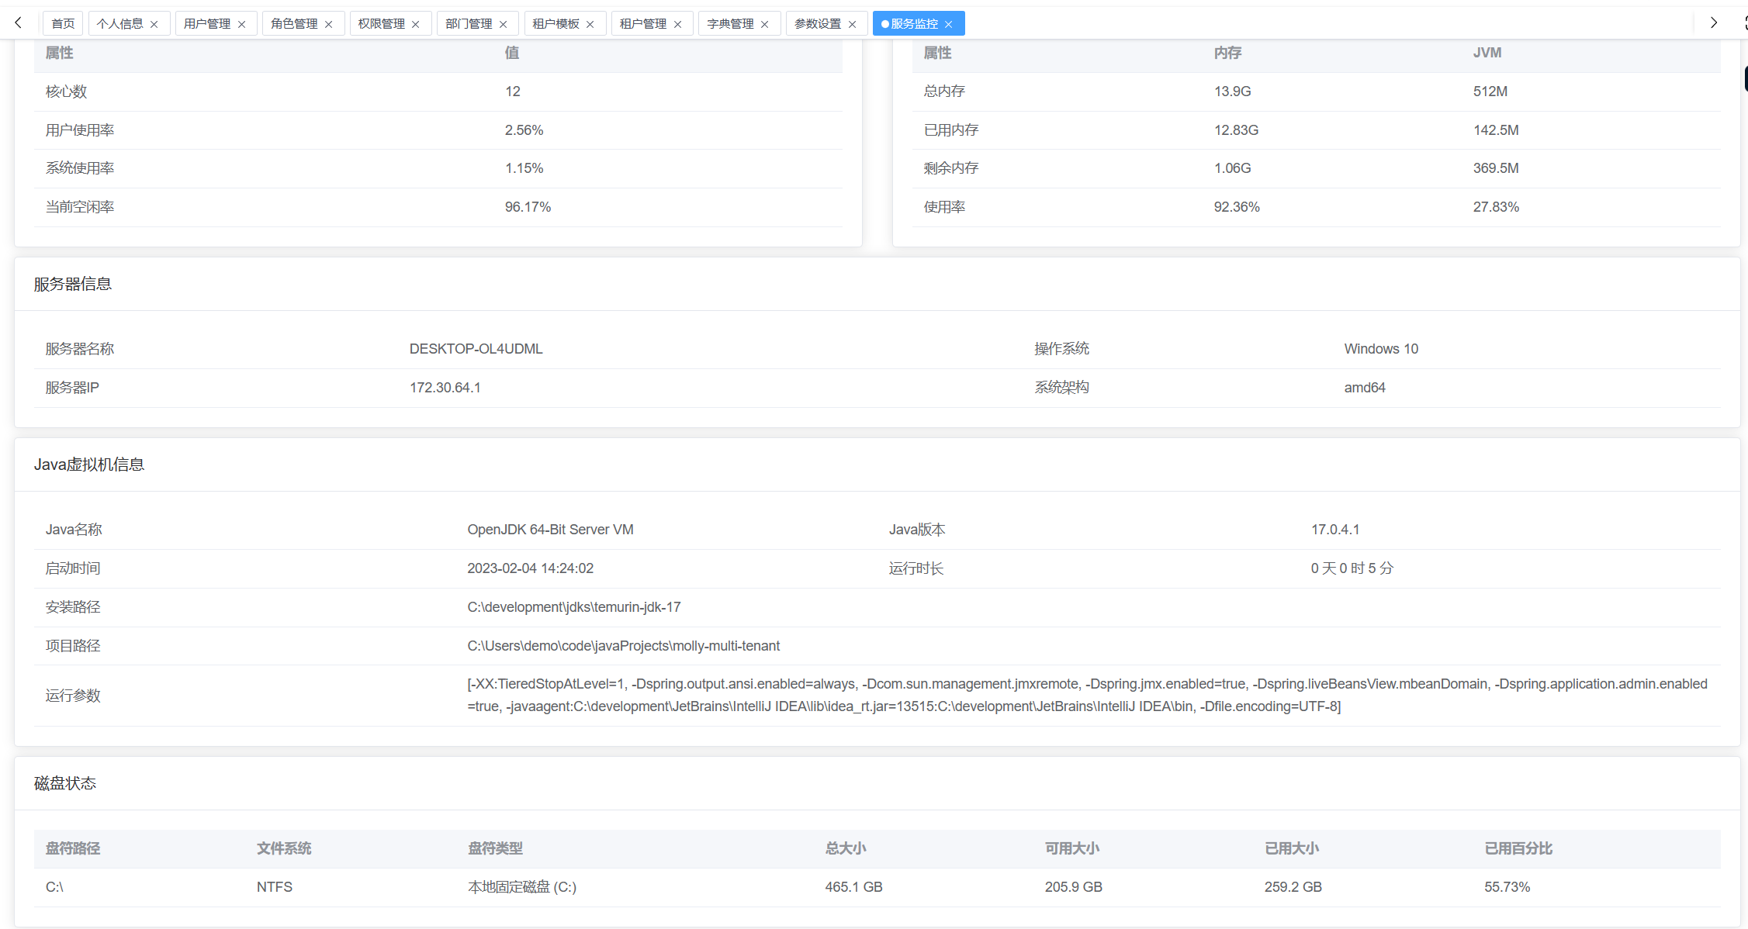
Task: Click the server IP 172.30.64.1
Action: pyautogui.click(x=445, y=388)
